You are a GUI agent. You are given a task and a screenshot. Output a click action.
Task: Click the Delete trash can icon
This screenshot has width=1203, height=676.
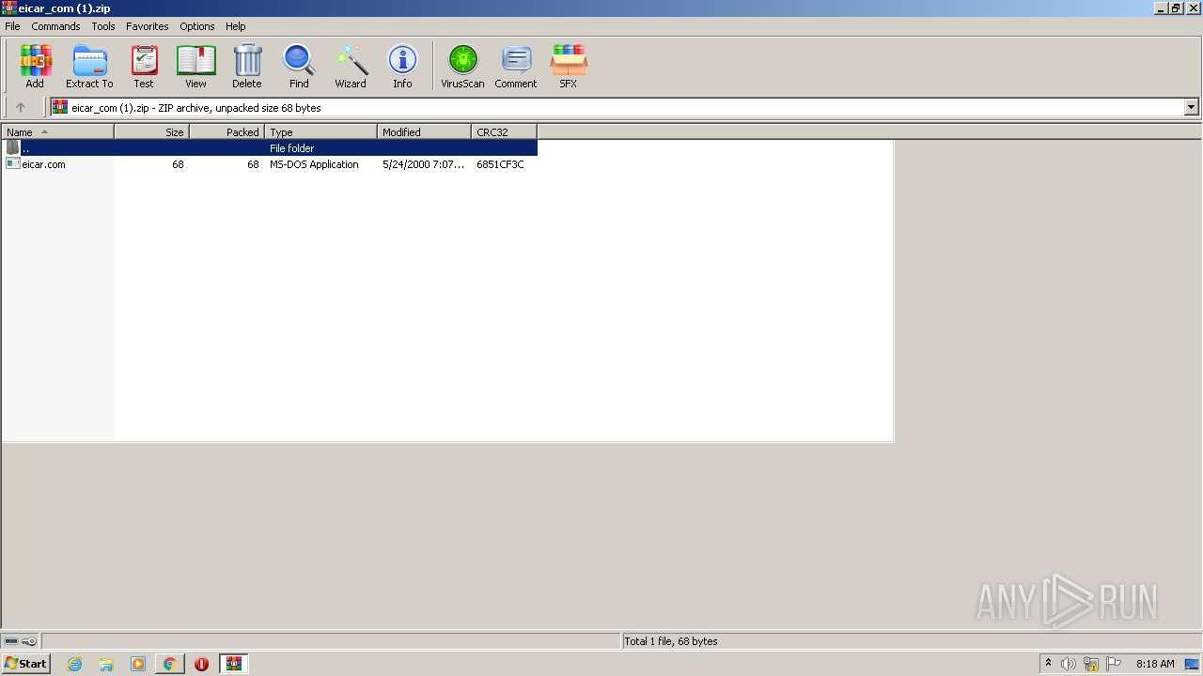pos(247,67)
